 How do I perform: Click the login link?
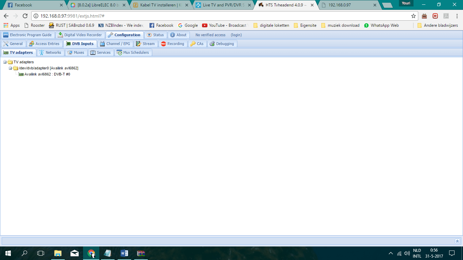tap(236, 35)
